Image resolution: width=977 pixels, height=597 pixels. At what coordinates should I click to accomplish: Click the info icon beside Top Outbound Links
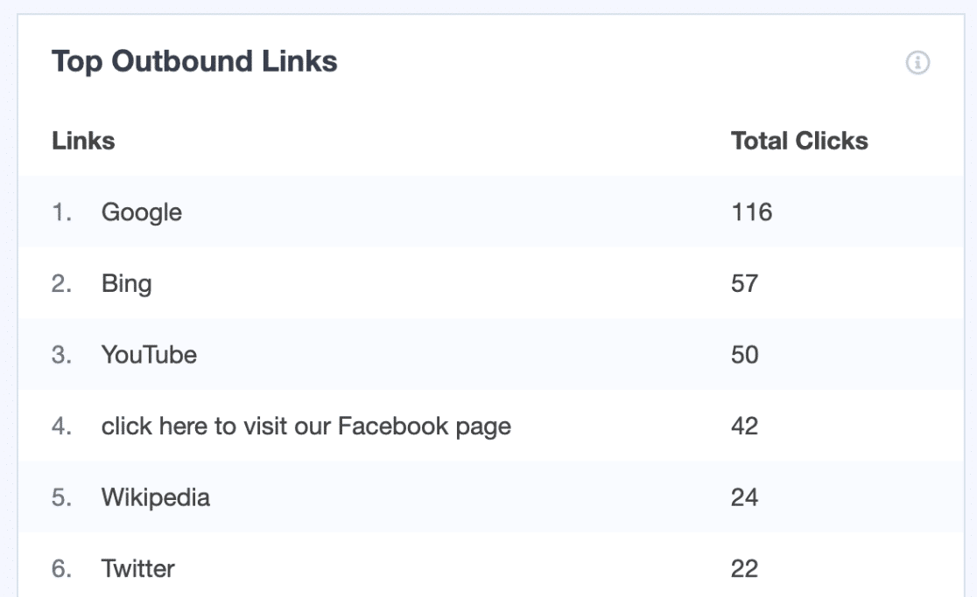[x=917, y=63]
